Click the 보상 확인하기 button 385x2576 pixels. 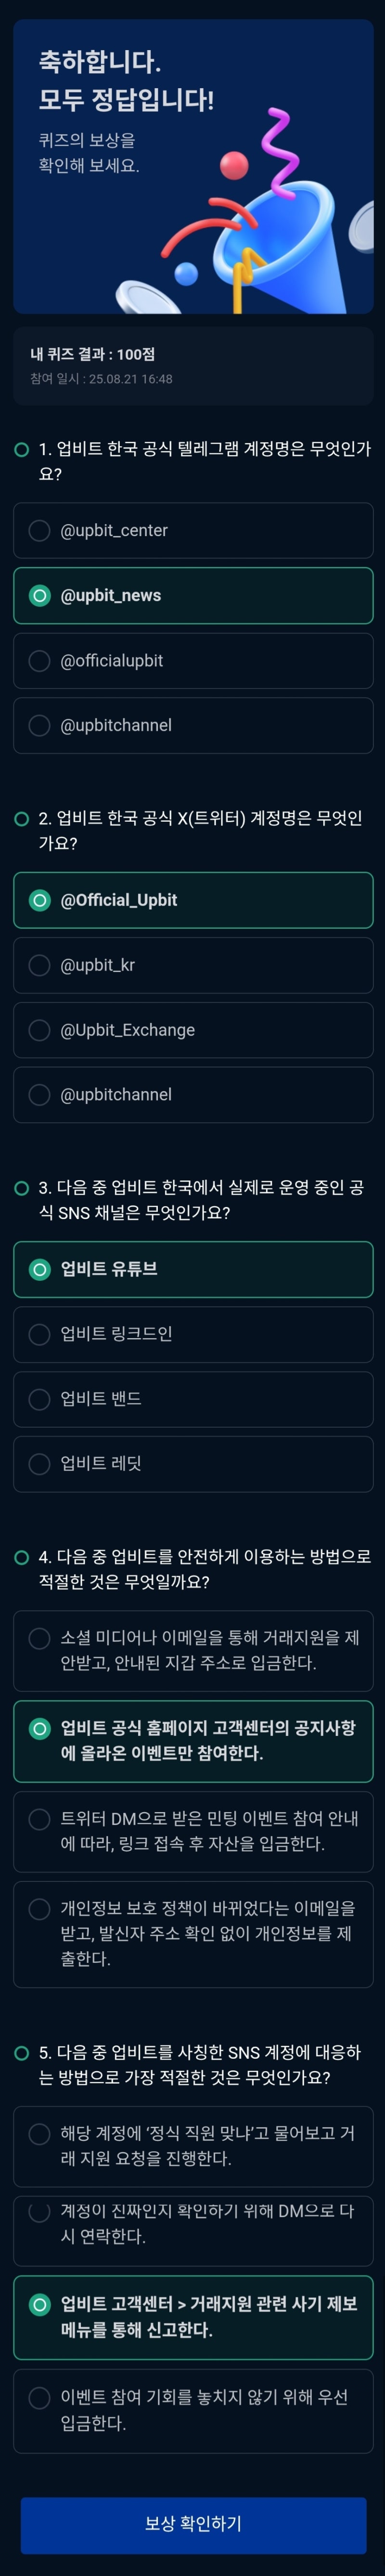193,2524
